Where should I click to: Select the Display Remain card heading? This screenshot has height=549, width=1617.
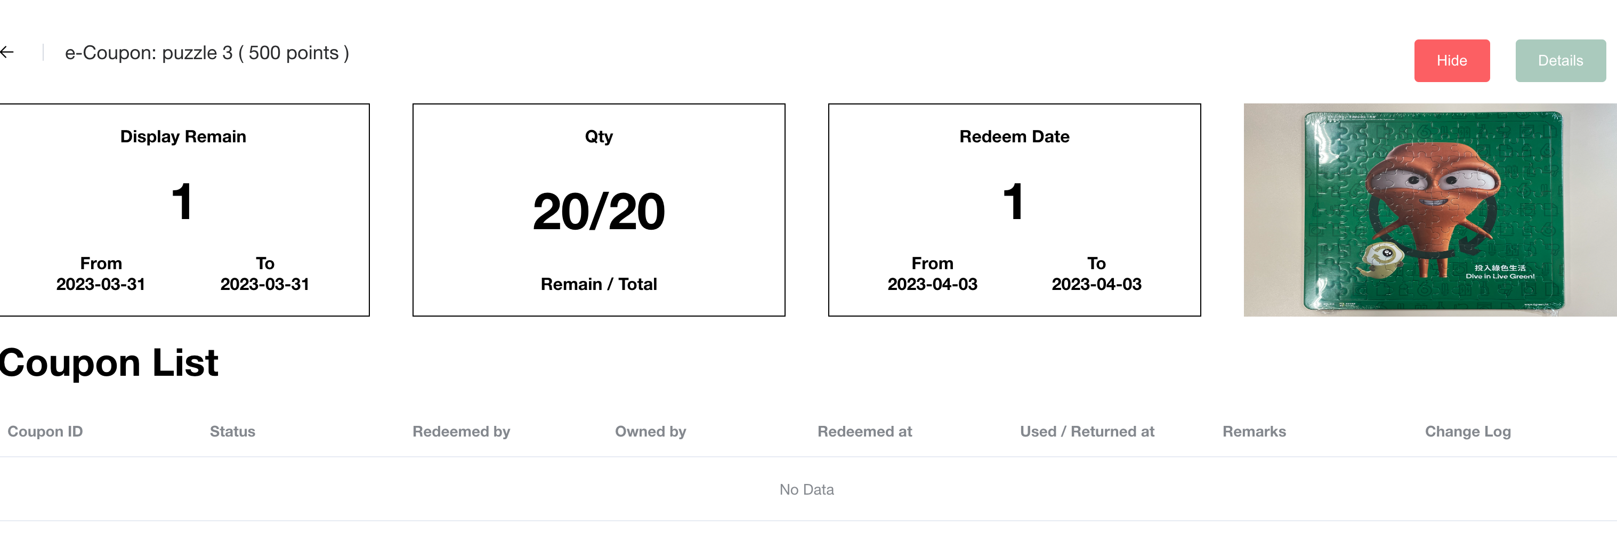183,137
